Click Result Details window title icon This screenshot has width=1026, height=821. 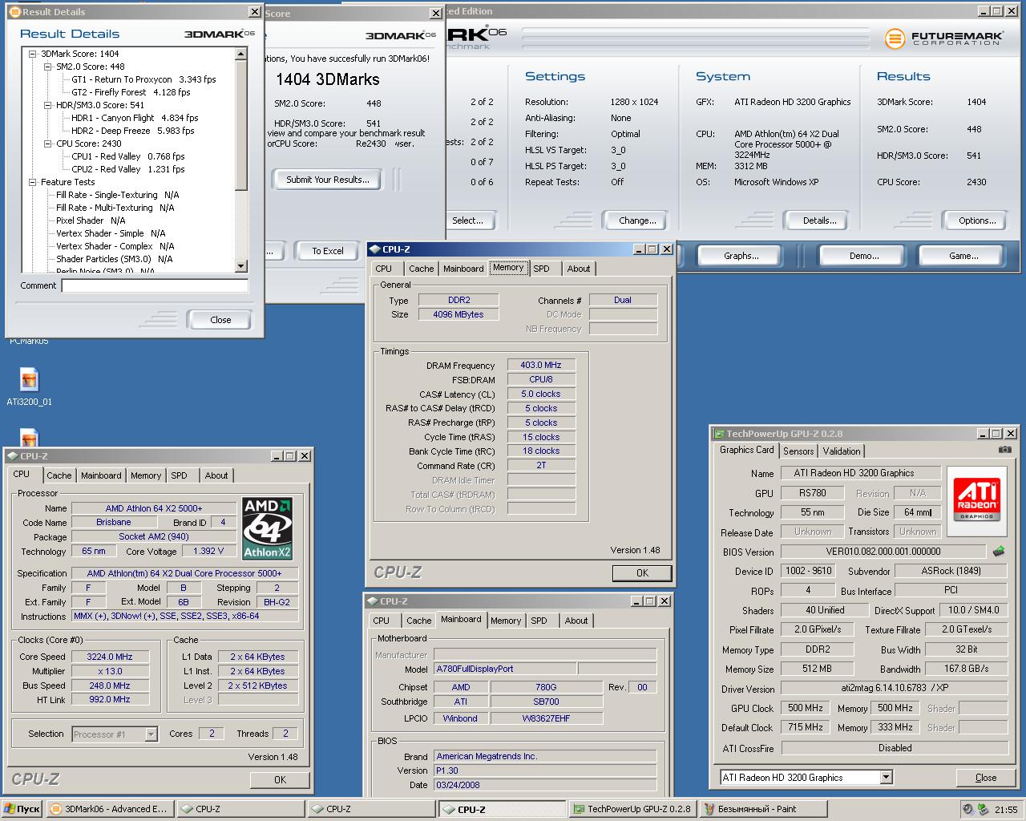coord(14,12)
